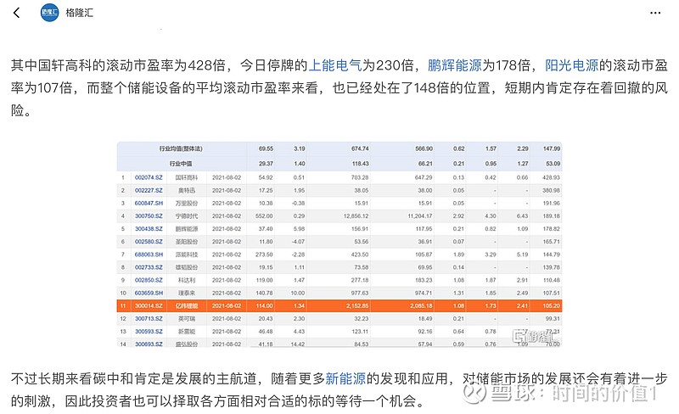
Task: Click the 147.99 industry average value
Action: point(551,148)
